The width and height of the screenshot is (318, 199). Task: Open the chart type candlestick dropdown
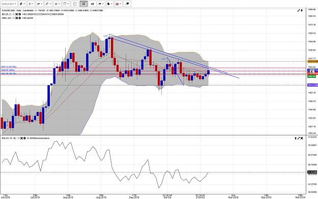point(22,4)
